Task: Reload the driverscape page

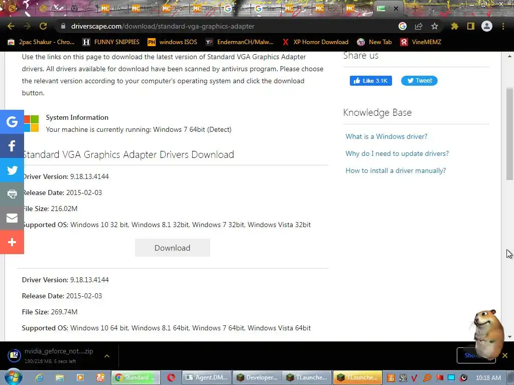Action: [43, 26]
